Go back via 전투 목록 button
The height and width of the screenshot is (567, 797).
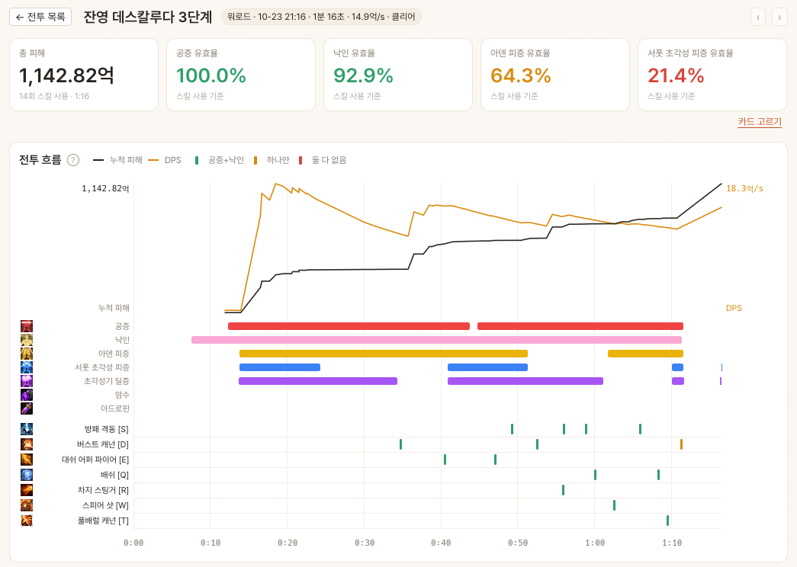[40, 17]
